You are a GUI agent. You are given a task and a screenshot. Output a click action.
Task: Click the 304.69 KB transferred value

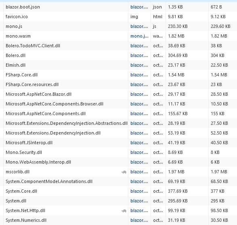pyautogui.click(x=178, y=55)
